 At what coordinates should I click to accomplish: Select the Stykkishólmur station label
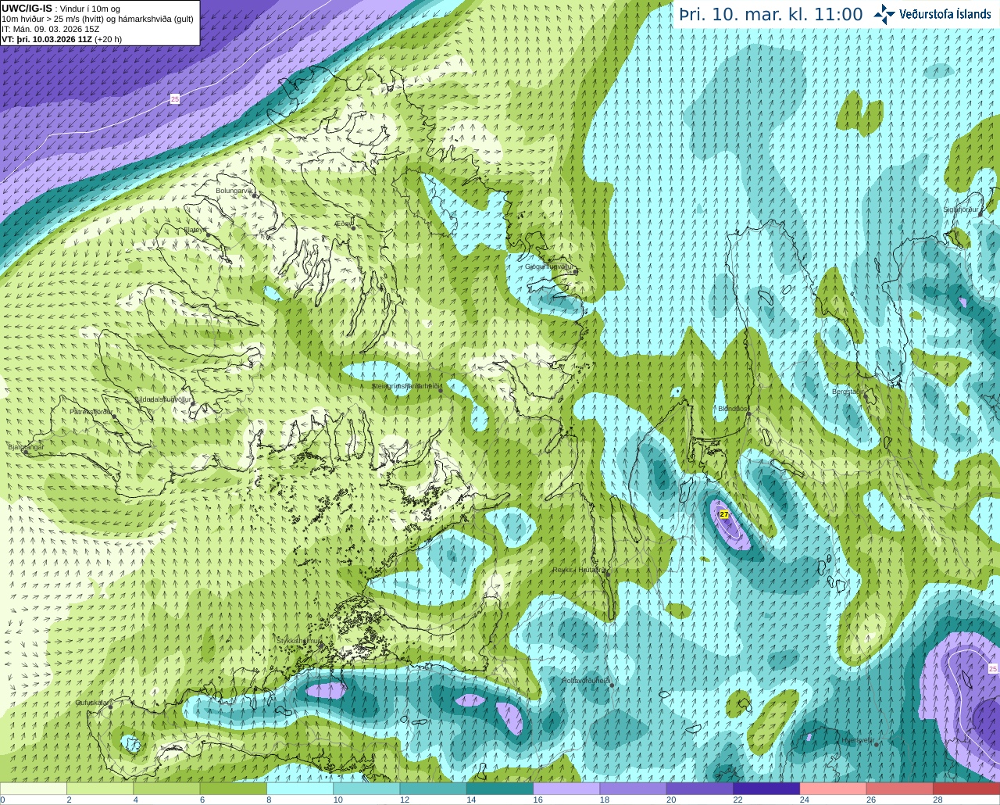pyautogui.click(x=299, y=640)
